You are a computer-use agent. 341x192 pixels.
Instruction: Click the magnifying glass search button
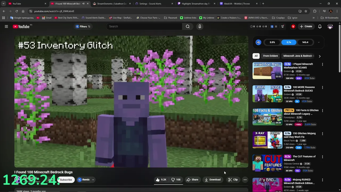[188, 26]
